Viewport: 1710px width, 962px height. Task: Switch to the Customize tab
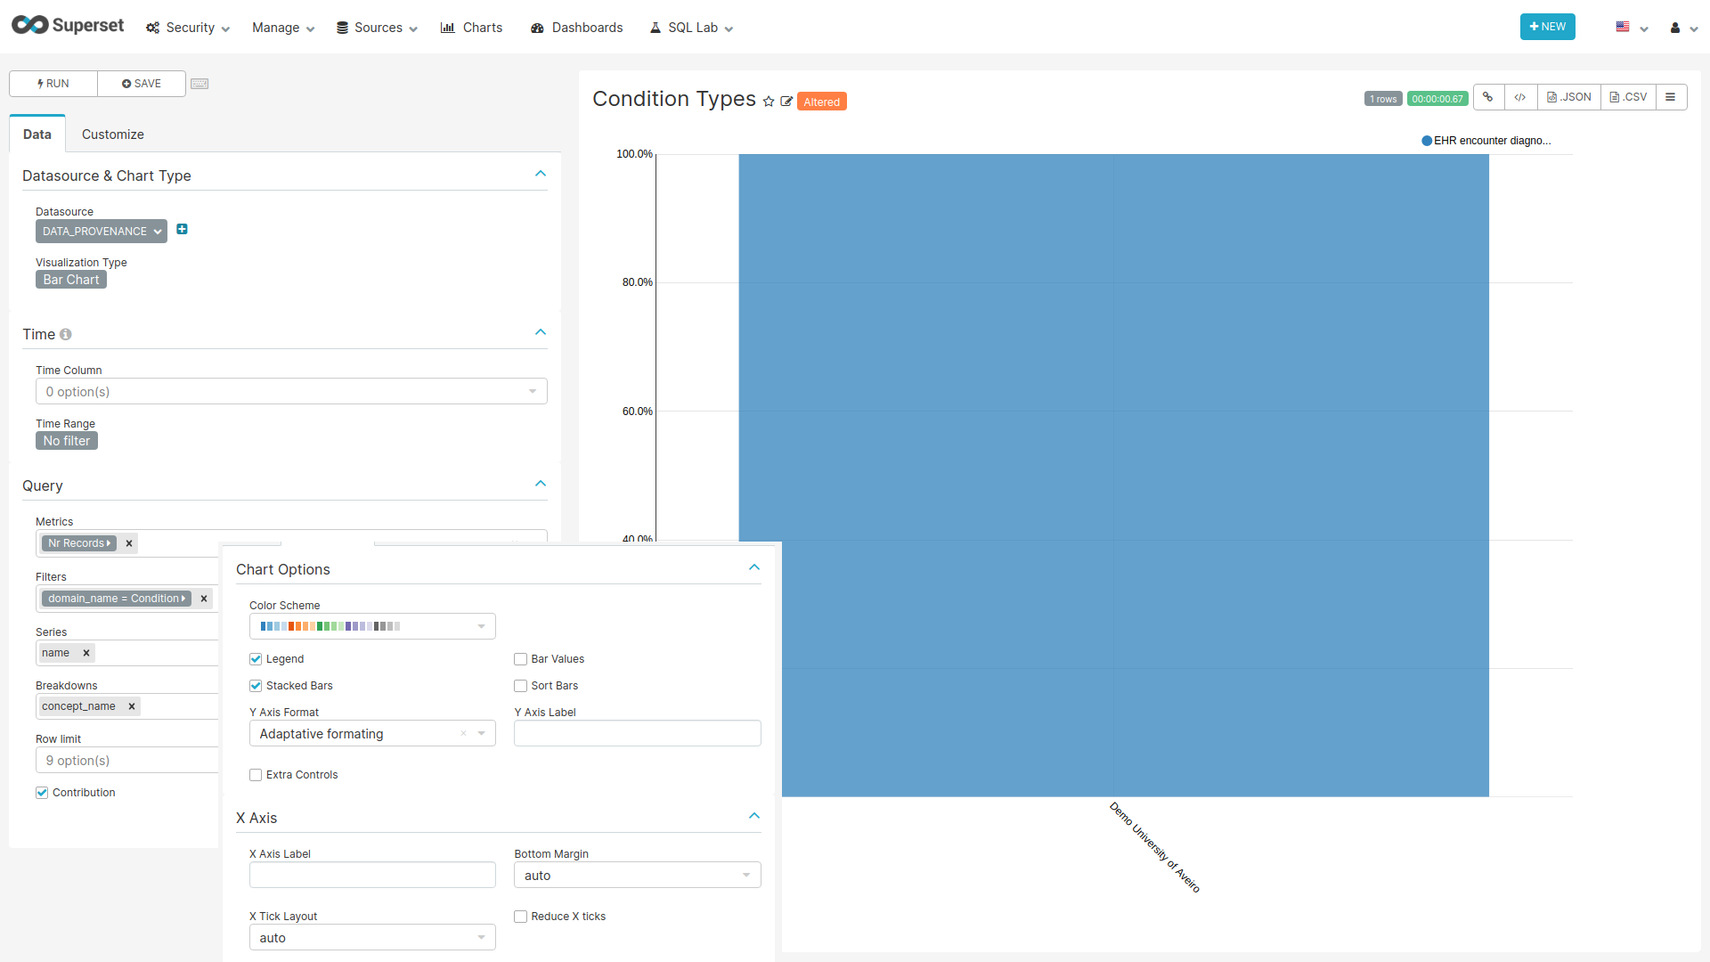point(113,135)
